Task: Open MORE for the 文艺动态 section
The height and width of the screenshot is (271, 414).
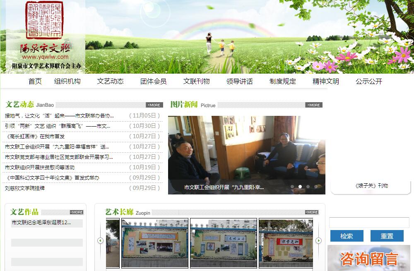Action: (154, 105)
